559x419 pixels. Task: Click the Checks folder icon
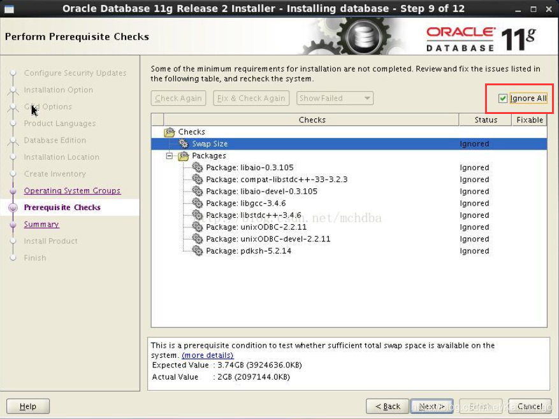(169, 132)
